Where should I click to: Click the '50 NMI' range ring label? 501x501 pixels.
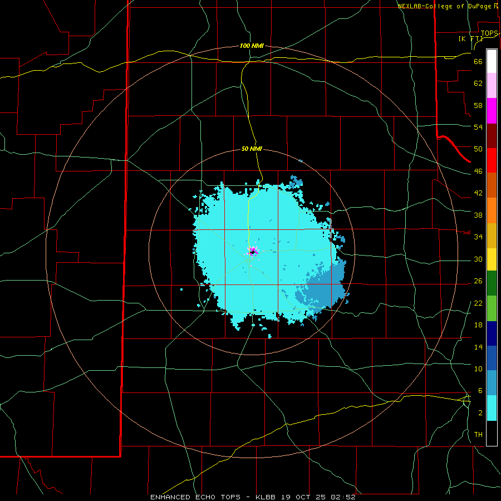click(252, 149)
